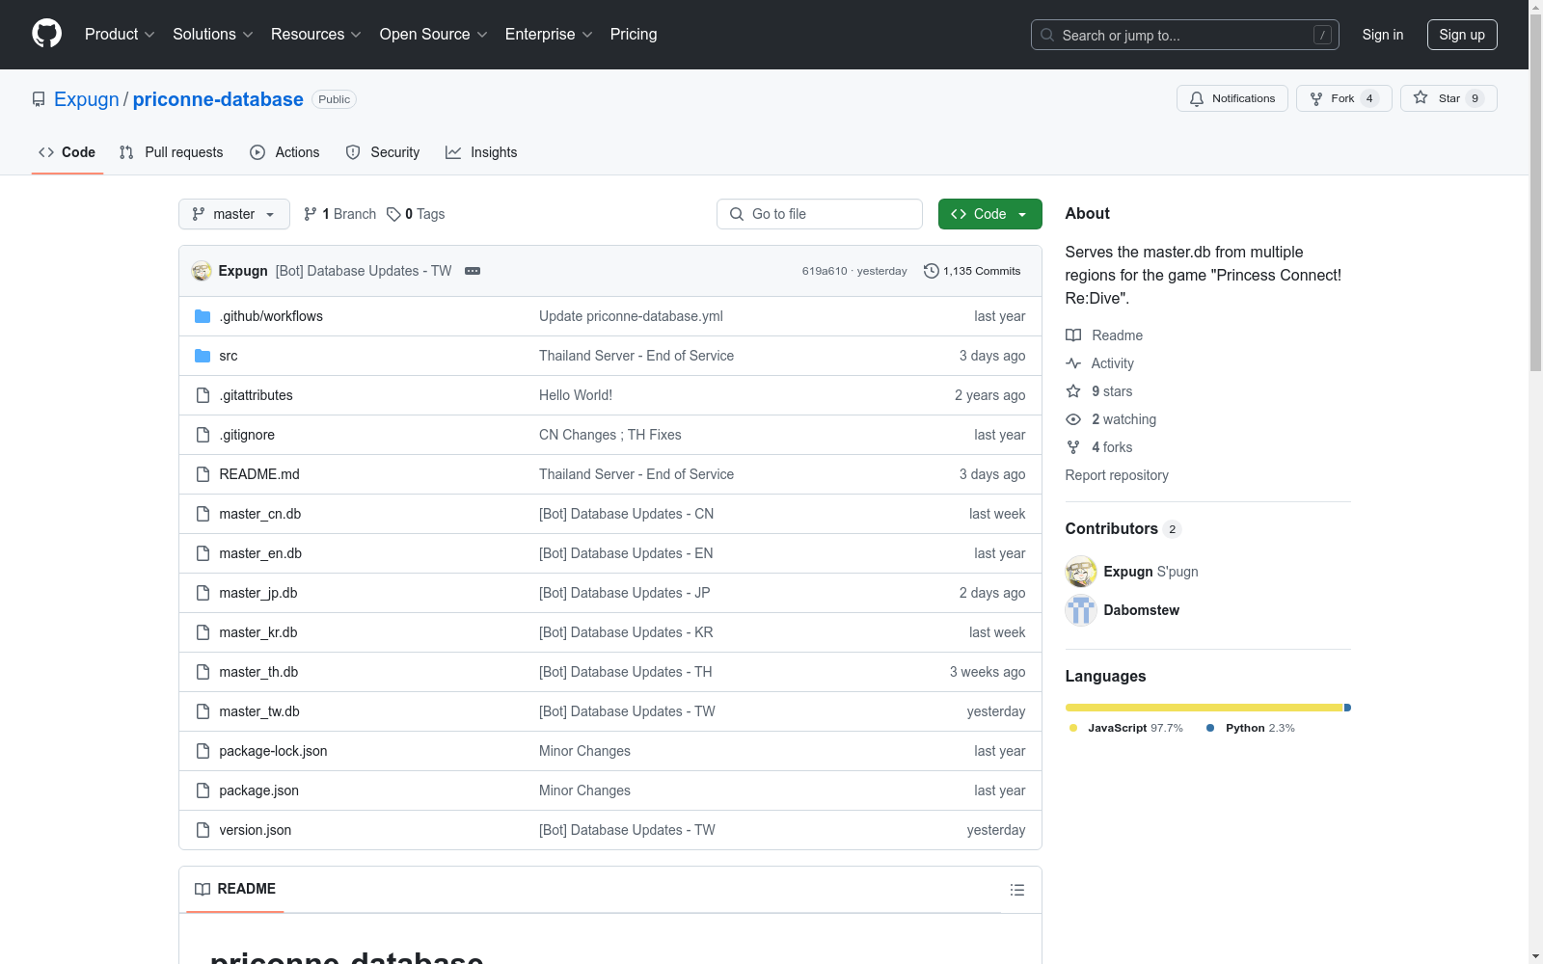Viewport: 1543px width, 964px height.
Task: Expand the Open Source menu
Action: pyautogui.click(x=434, y=35)
